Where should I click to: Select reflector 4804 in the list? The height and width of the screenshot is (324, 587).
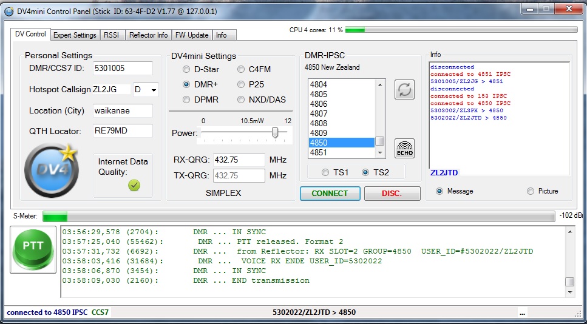341,84
